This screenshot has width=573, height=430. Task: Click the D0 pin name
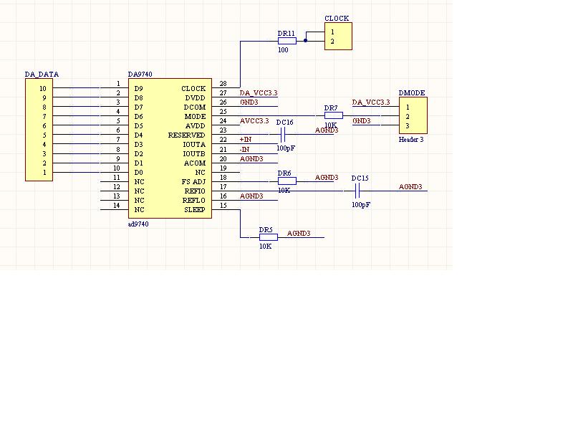pos(138,173)
